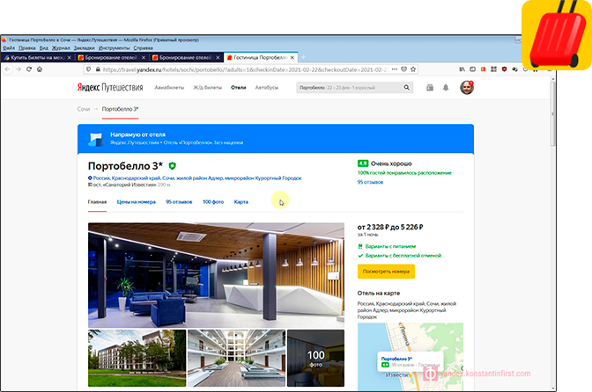Screen dimensions: 592x392
Task: Open the Firefox Library icon
Action: click(462, 69)
